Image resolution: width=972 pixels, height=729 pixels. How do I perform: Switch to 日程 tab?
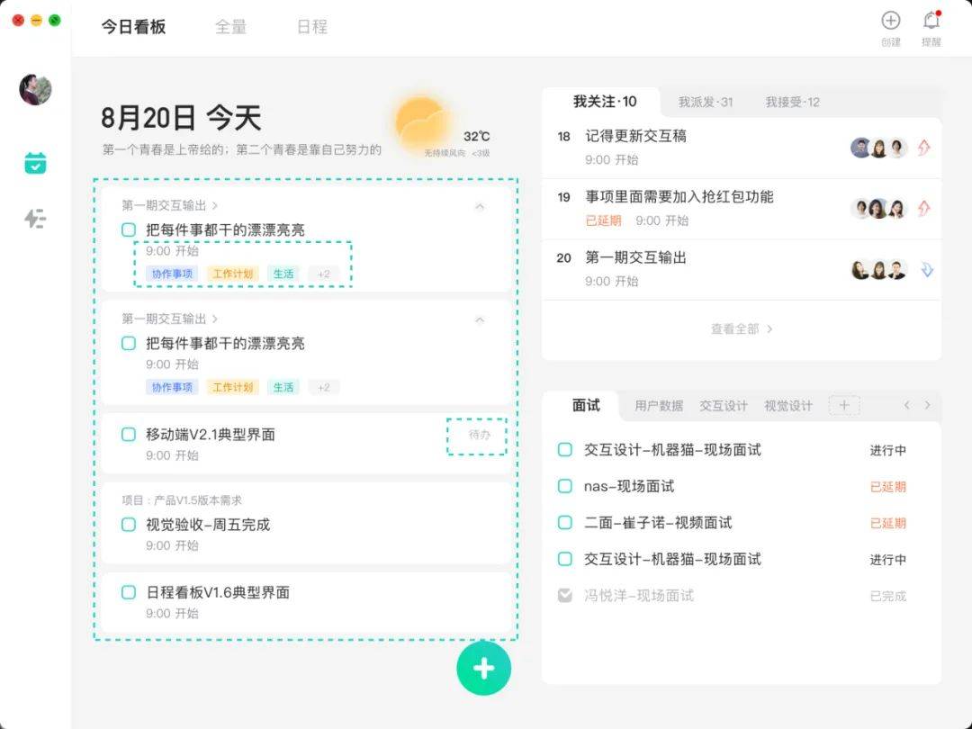click(311, 27)
